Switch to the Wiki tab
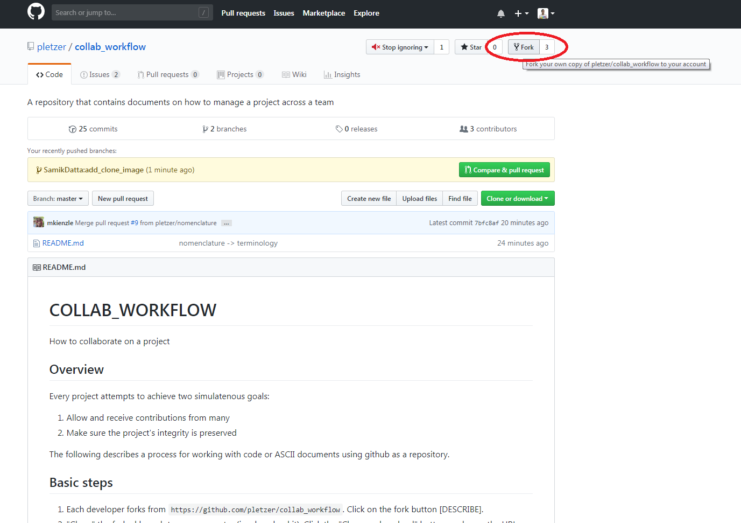Screen dimensions: 741x523 click(294, 74)
